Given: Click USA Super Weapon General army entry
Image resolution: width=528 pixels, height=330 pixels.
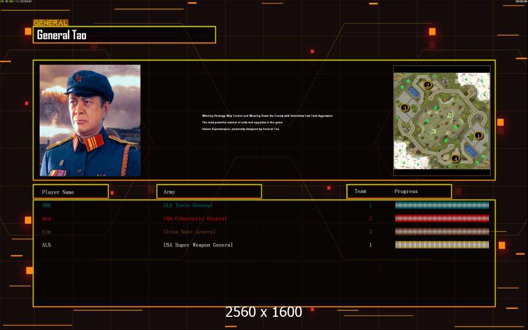Looking at the screenshot, I should [x=198, y=245].
